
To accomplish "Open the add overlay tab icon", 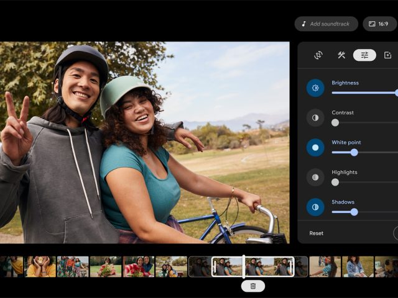I will coord(388,55).
